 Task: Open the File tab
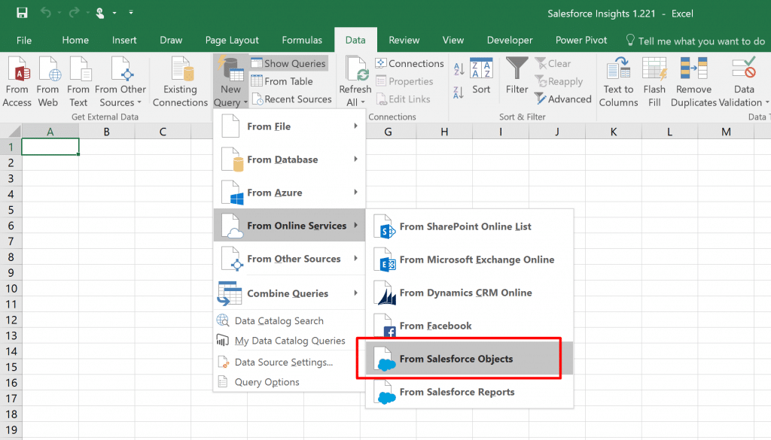(23, 41)
